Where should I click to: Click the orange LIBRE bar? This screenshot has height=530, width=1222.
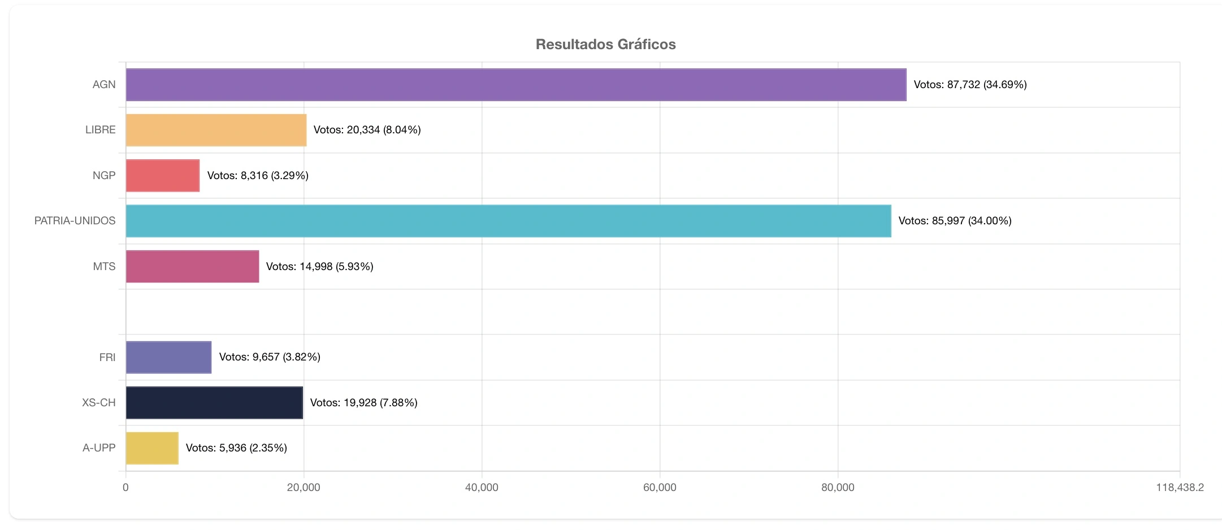click(216, 130)
